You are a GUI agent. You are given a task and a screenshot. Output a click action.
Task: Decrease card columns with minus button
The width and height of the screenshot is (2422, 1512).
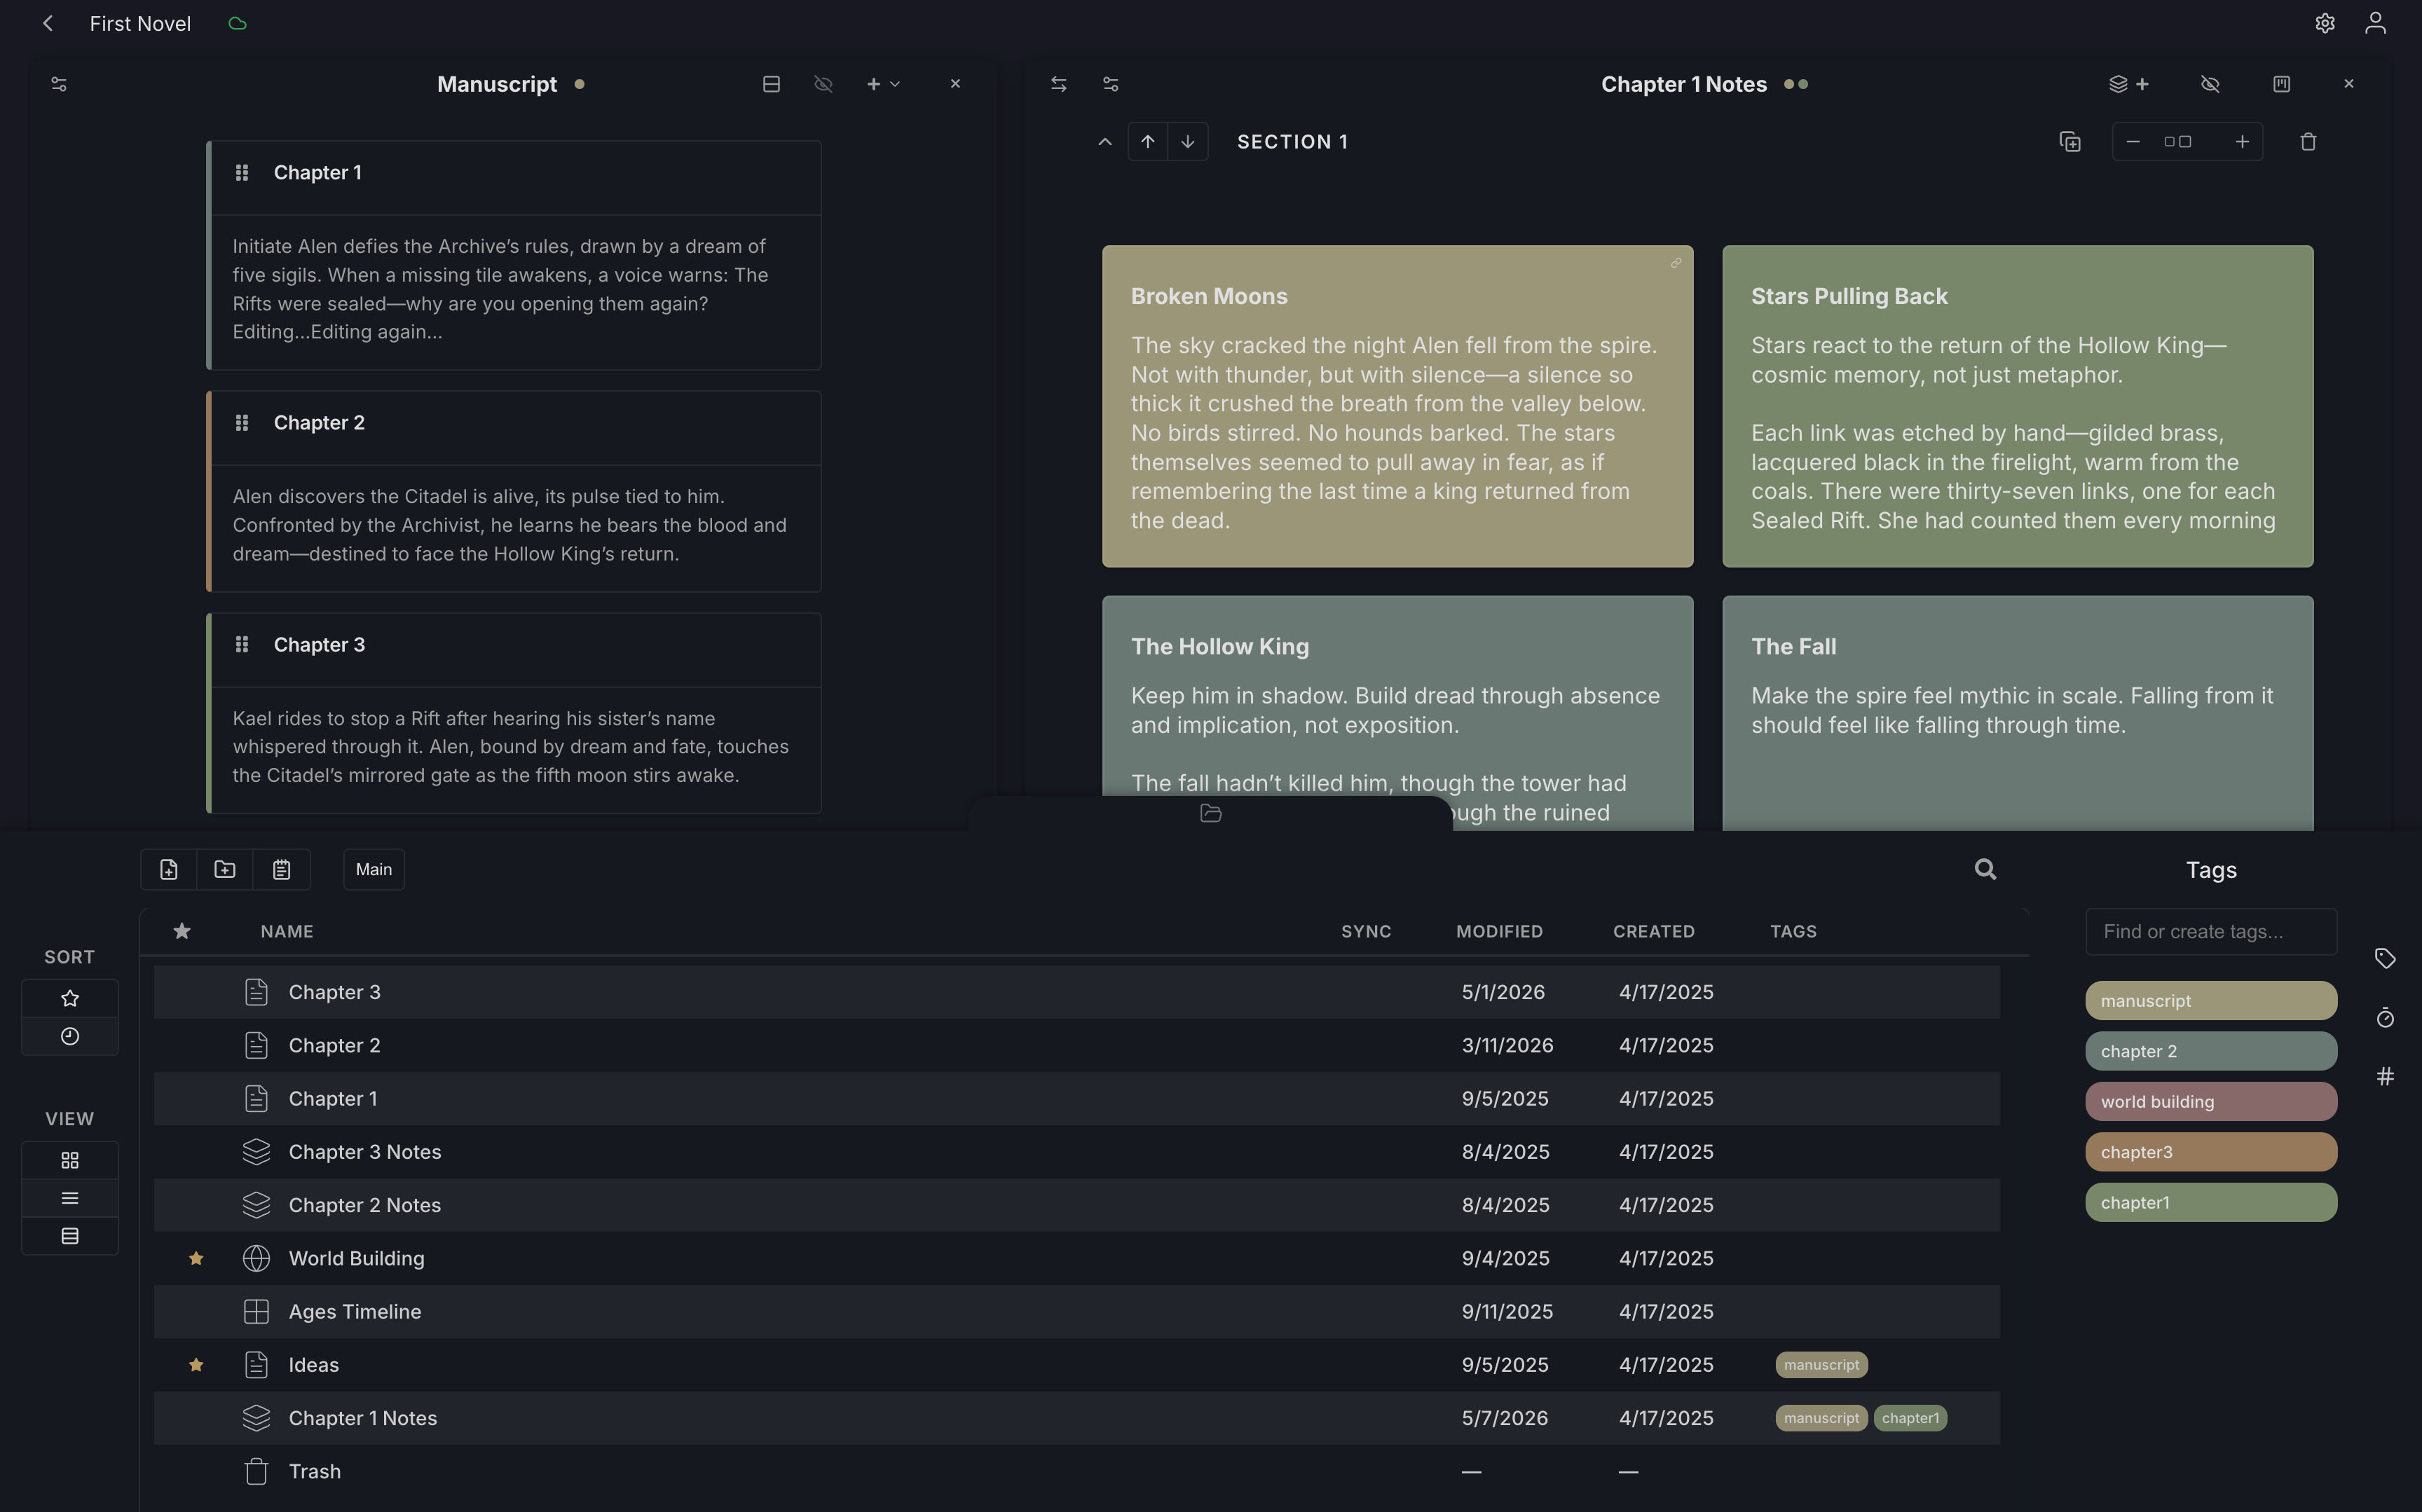2133,142
